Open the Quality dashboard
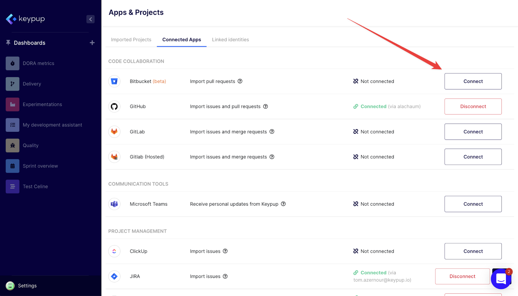This screenshot has width=518, height=296. [30, 145]
